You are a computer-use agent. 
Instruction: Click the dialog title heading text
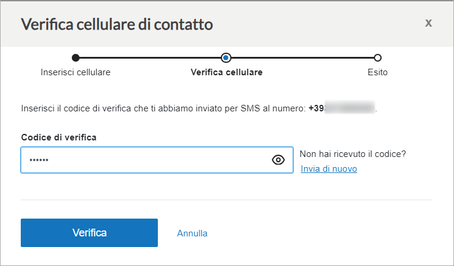coord(117,24)
